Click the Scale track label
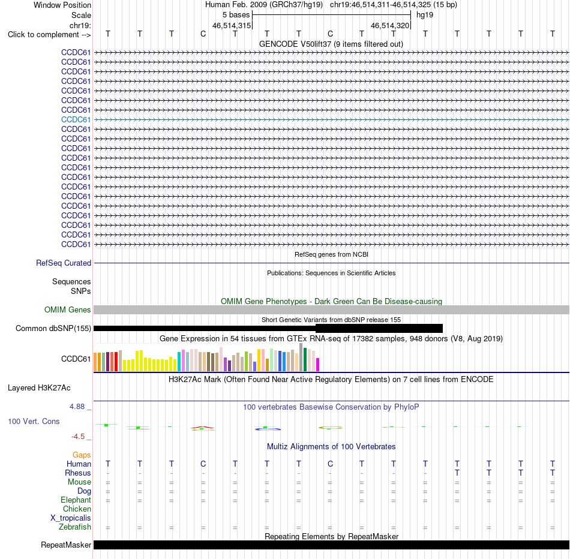 pyautogui.click(x=81, y=15)
